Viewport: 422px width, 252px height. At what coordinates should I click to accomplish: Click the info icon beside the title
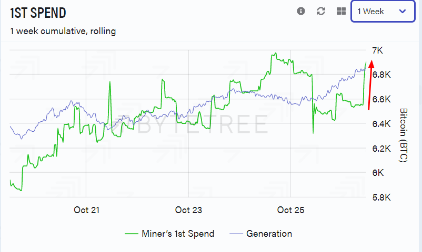pyautogui.click(x=301, y=11)
